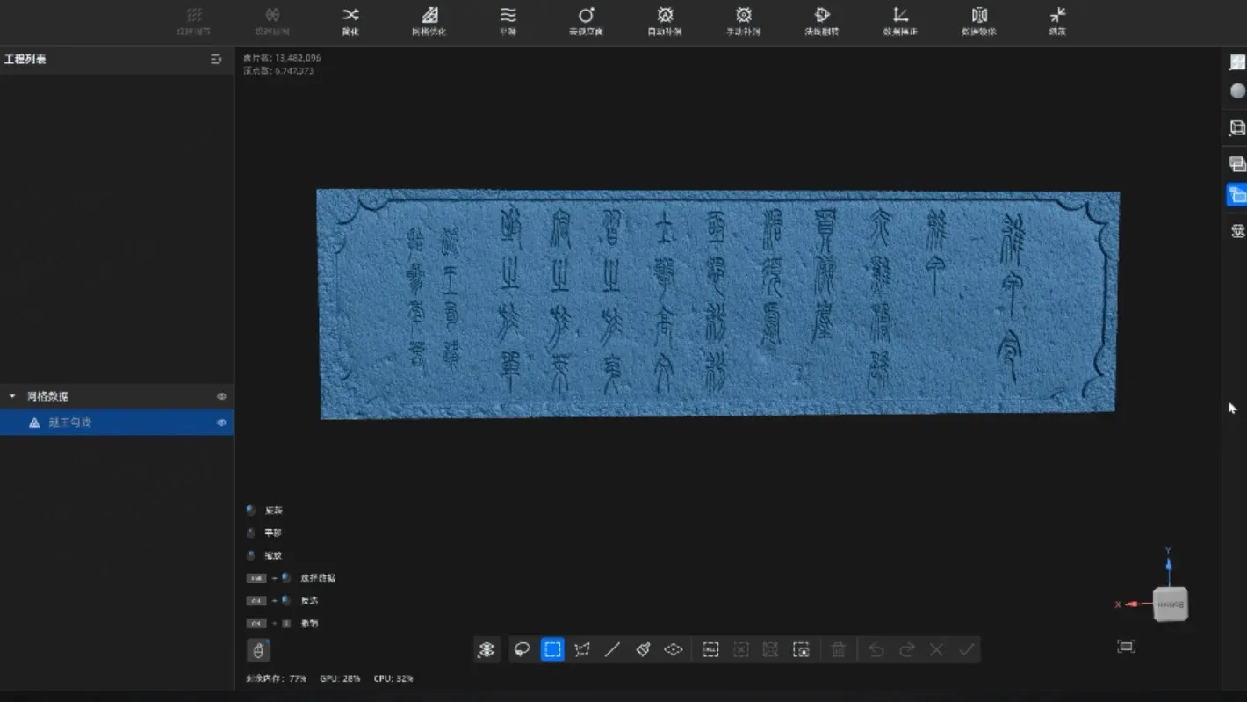Image resolution: width=1247 pixels, height=702 pixels.
Task: Click the red X axis arrow of the view cube
Action: pos(1134,604)
